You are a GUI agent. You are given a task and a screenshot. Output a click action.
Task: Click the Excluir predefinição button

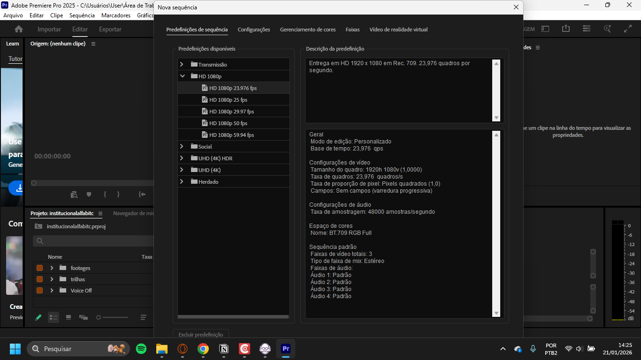click(x=201, y=335)
